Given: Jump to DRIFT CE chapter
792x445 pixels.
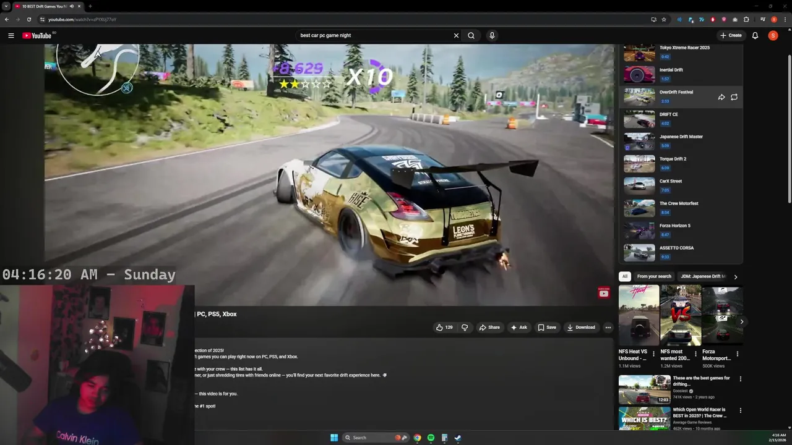Looking at the screenshot, I should click(x=681, y=119).
